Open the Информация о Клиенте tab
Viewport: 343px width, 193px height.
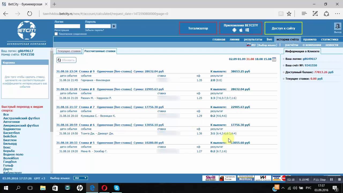pos(302,51)
